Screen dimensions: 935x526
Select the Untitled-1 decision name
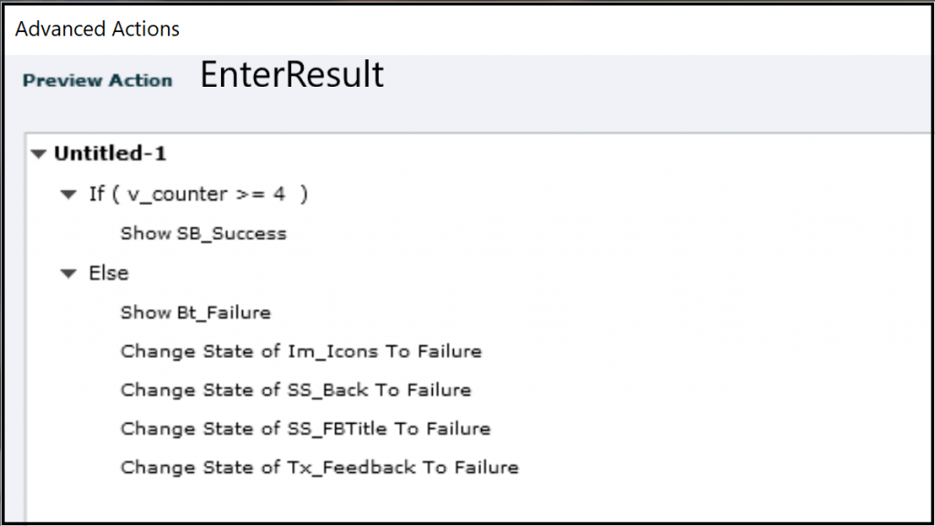[x=110, y=153]
